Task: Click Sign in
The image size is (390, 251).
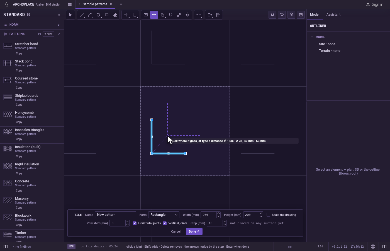Action: [x=375, y=4]
